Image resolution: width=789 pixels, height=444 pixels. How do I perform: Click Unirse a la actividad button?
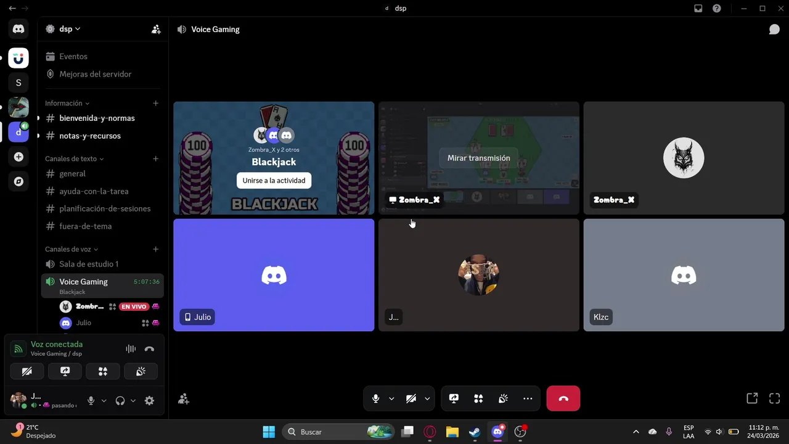coord(274,180)
